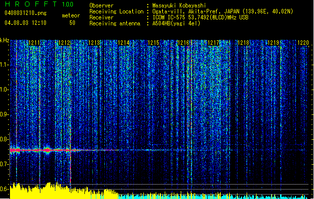The width and height of the screenshot is (314, 199).
Task: Click the Receiving antenna label
Action: point(115,23)
